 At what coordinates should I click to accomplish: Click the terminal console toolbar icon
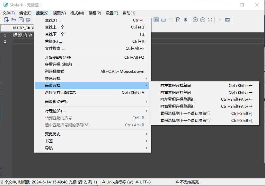click(227, 20)
